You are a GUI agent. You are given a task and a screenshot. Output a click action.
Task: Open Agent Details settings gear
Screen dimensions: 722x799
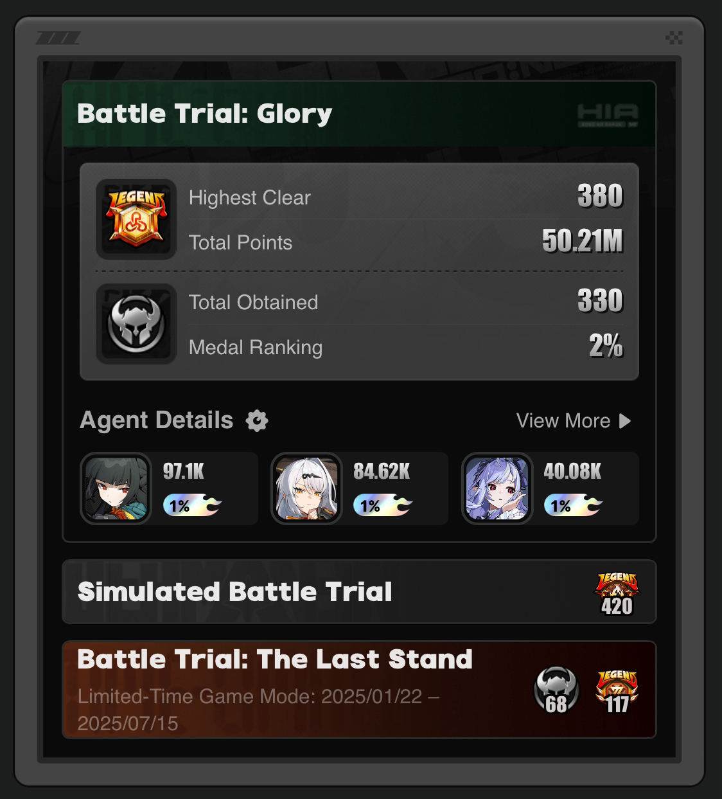pyautogui.click(x=257, y=420)
